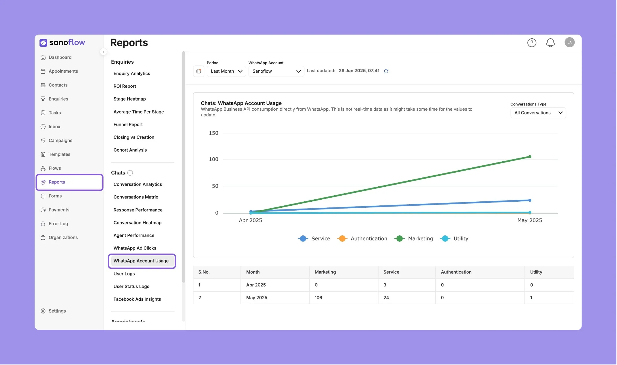The height and width of the screenshot is (365, 617).
Task: Open the Facebook Ads Insights report
Action: [x=137, y=299]
